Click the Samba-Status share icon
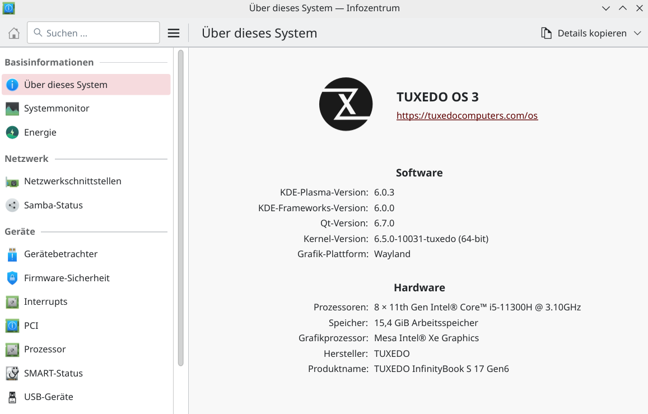The height and width of the screenshot is (414, 648). [x=12, y=206]
